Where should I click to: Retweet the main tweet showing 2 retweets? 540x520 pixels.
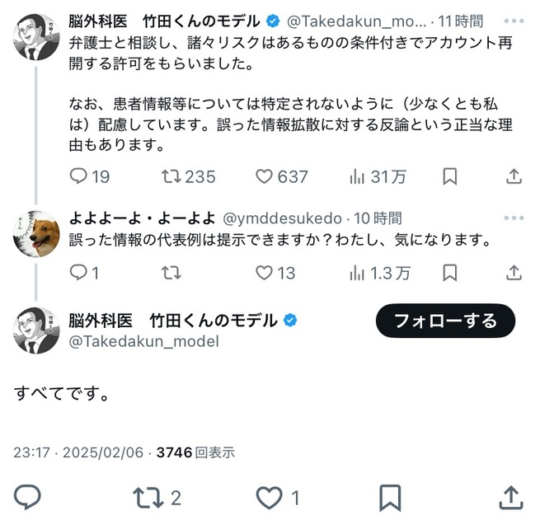coord(157,498)
